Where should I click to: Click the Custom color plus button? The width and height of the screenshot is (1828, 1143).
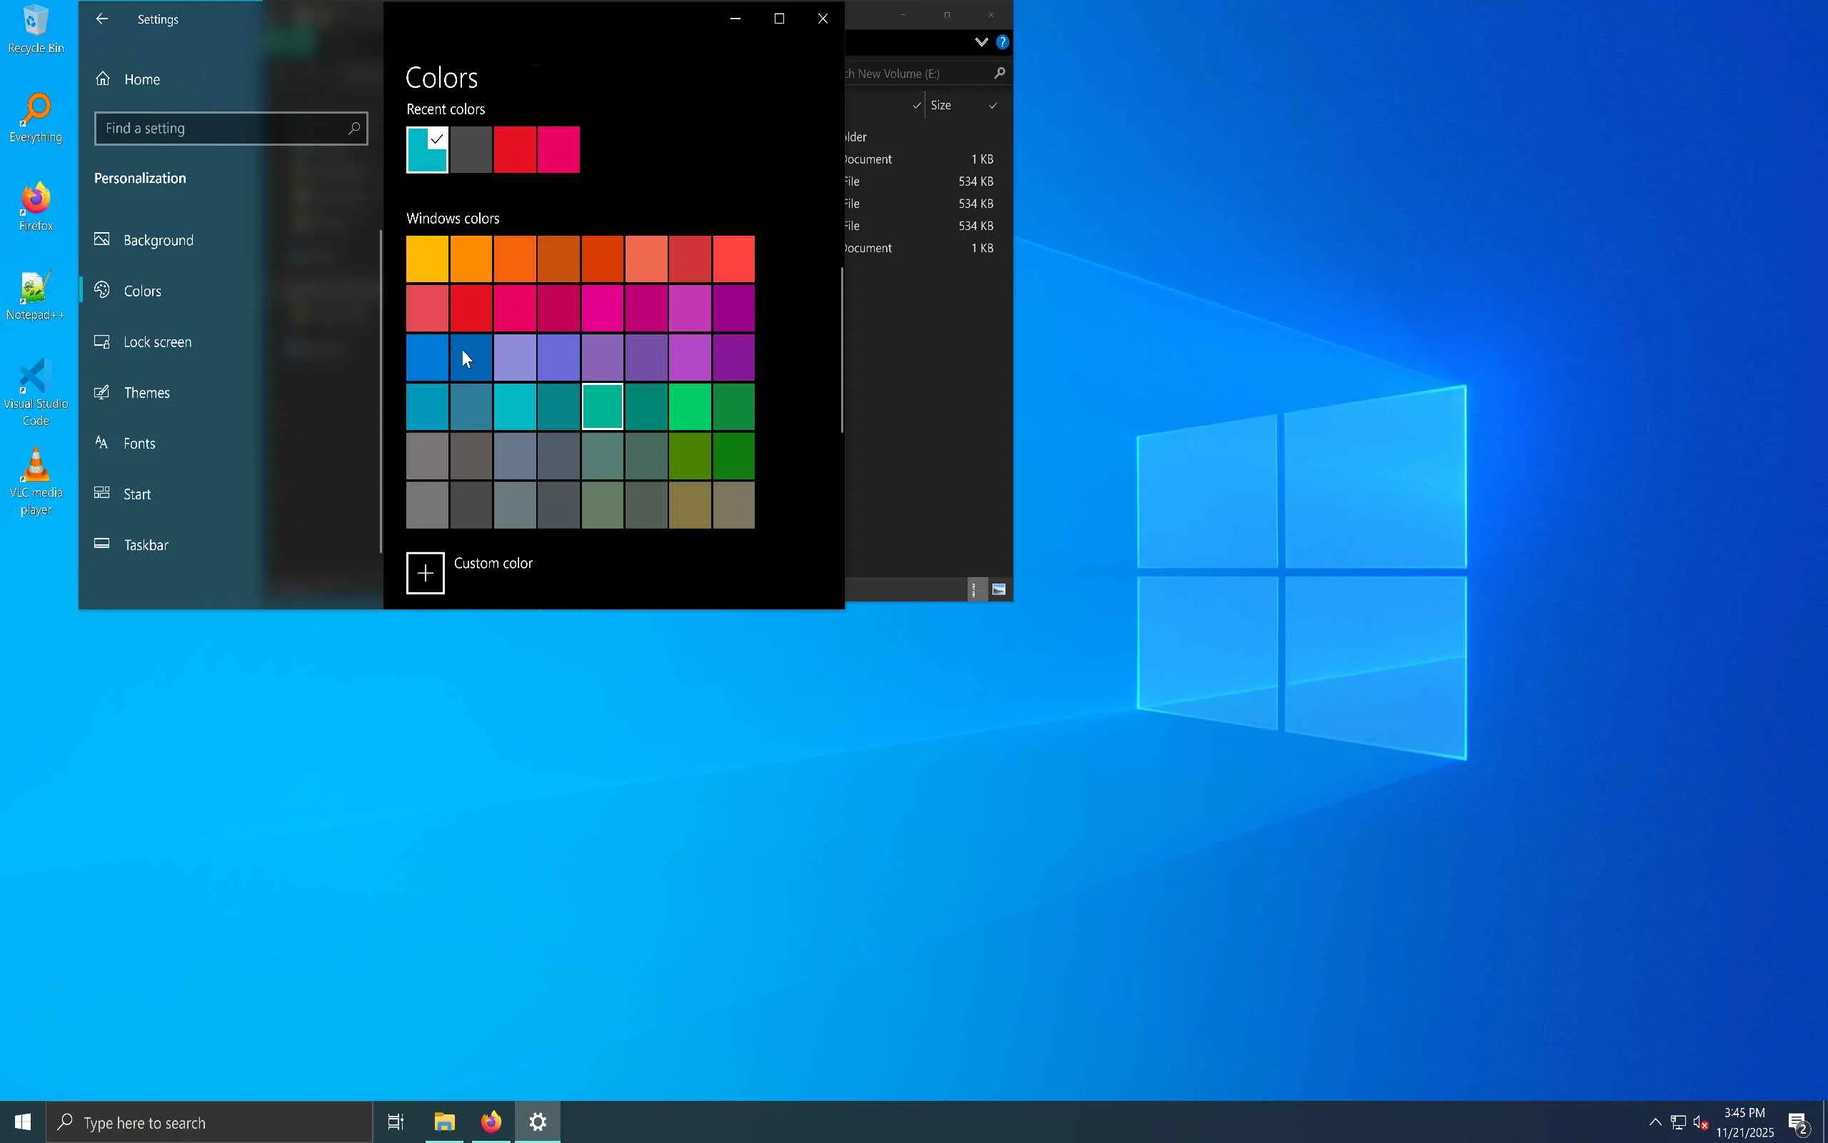coord(426,573)
